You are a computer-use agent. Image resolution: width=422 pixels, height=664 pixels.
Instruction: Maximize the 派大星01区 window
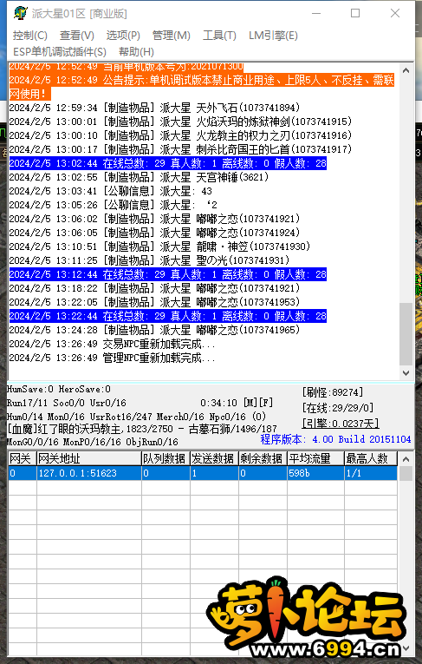click(x=355, y=13)
